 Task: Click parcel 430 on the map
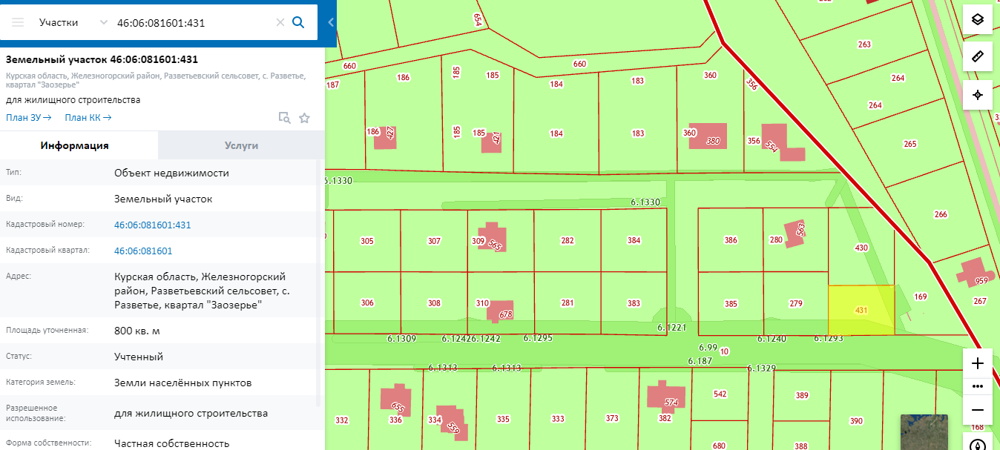coord(861,248)
